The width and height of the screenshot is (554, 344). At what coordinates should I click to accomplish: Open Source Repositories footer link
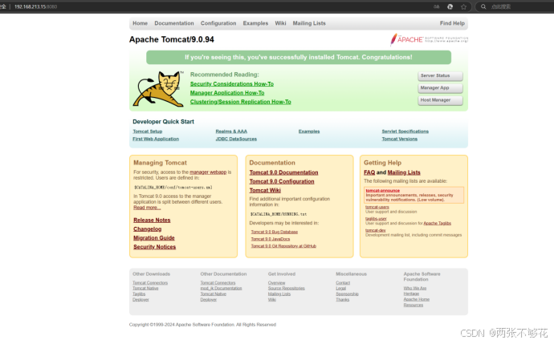286,288
